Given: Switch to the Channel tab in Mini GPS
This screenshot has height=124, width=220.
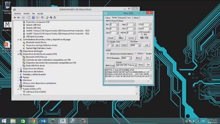Looking at the screenshot, I should coord(122,18).
